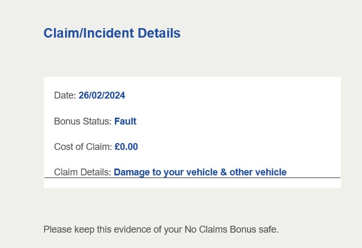Click the Claim Details label
The image size is (362, 248).
click(x=82, y=172)
